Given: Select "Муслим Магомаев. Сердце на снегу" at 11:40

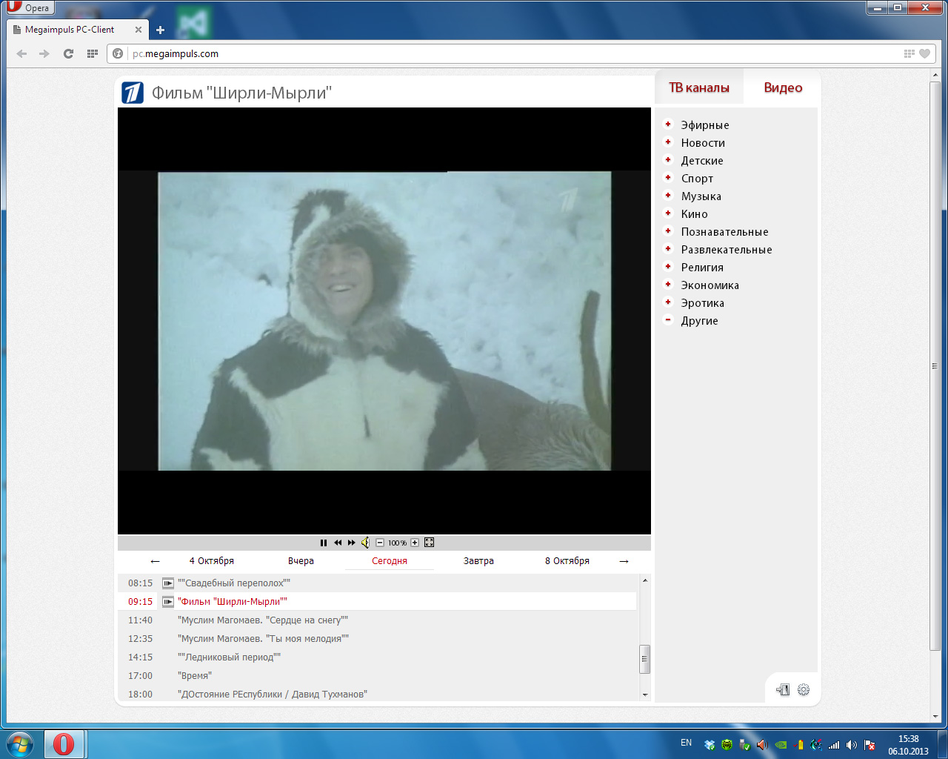Looking at the screenshot, I should pyautogui.click(x=377, y=620).
